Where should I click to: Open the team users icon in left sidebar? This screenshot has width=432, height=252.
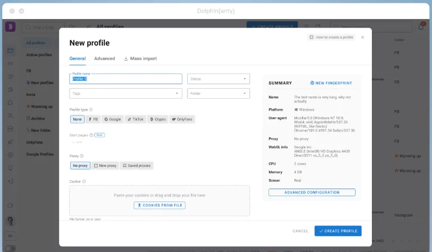click(x=11, y=116)
